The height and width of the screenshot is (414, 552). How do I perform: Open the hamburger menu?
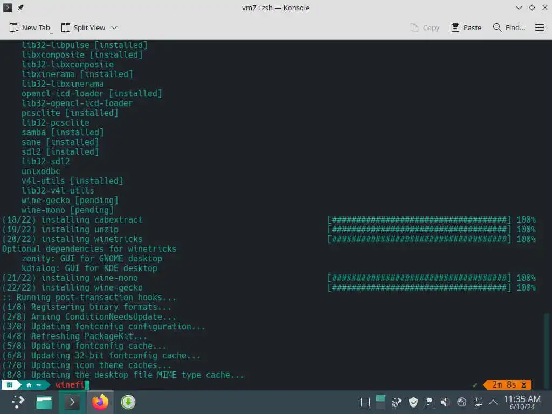point(539,27)
